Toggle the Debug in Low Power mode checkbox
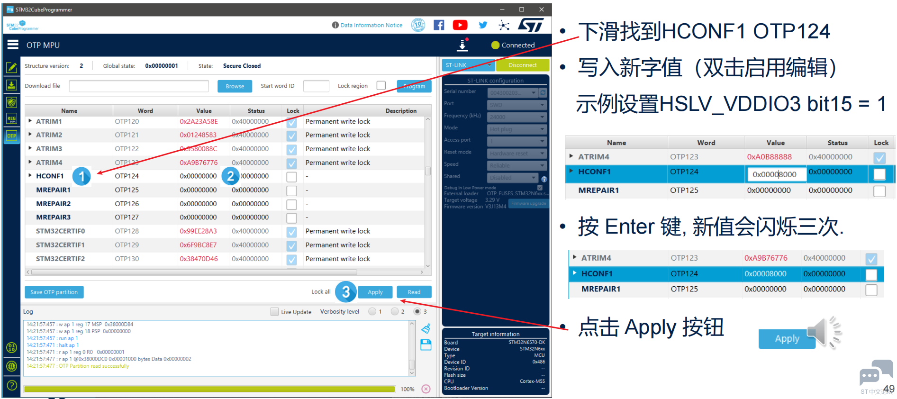897x399 pixels. tap(540, 188)
